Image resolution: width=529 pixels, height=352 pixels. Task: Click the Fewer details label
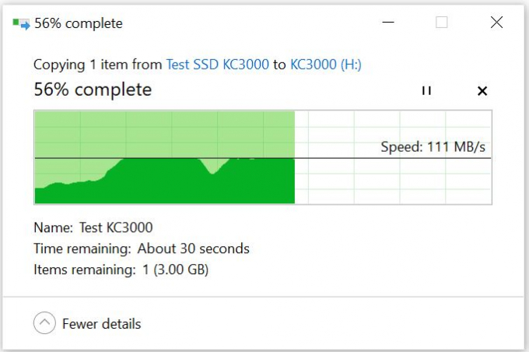pyautogui.click(x=101, y=324)
